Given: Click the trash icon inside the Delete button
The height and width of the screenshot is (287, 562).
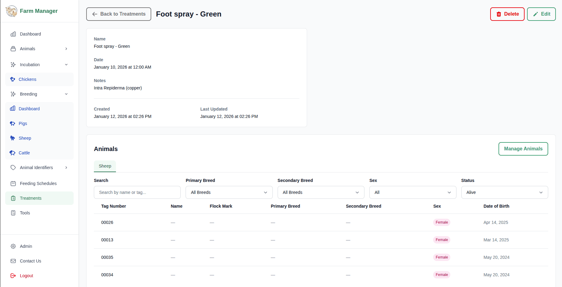Looking at the screenshot, I should coord(499,14).
